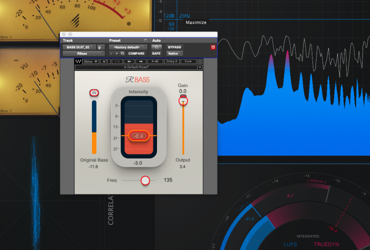Click the 12dB label on analyzer
Viewport: 370px width, 250px height.
pos(169,16)
